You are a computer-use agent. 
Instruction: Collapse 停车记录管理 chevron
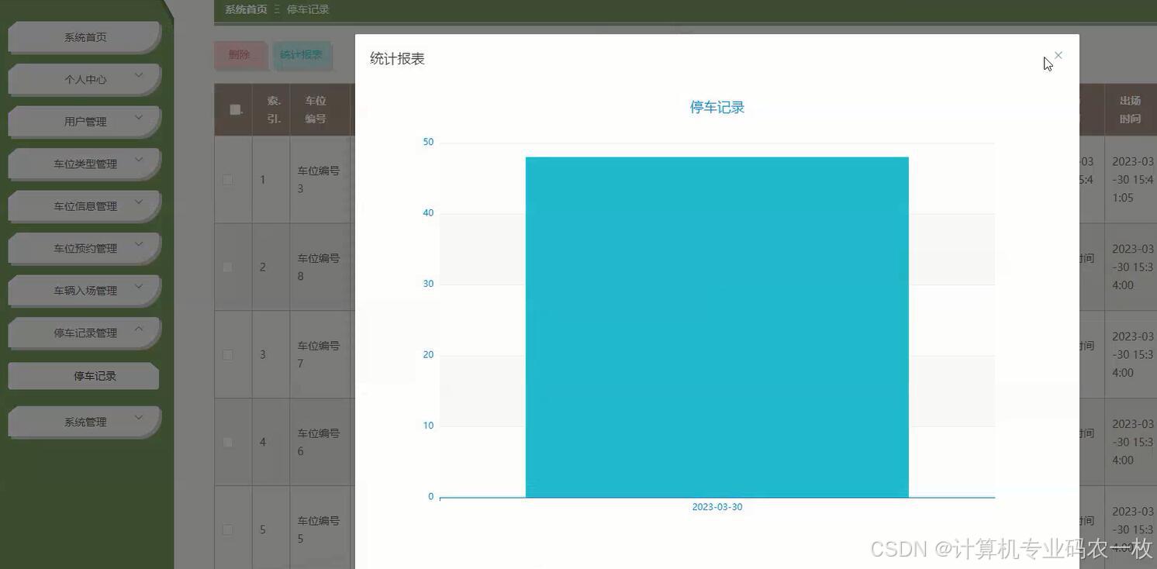pos(139,329)
